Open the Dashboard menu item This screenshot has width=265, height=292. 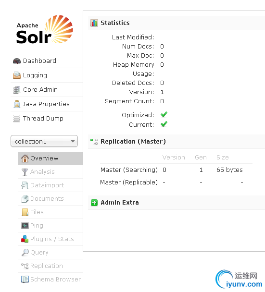pos(47,61)
